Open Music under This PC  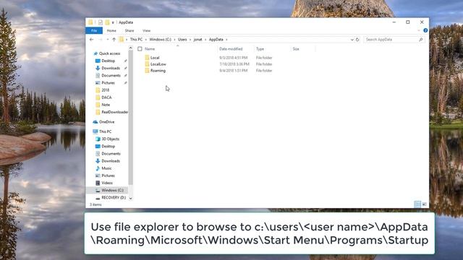[106, 168]
